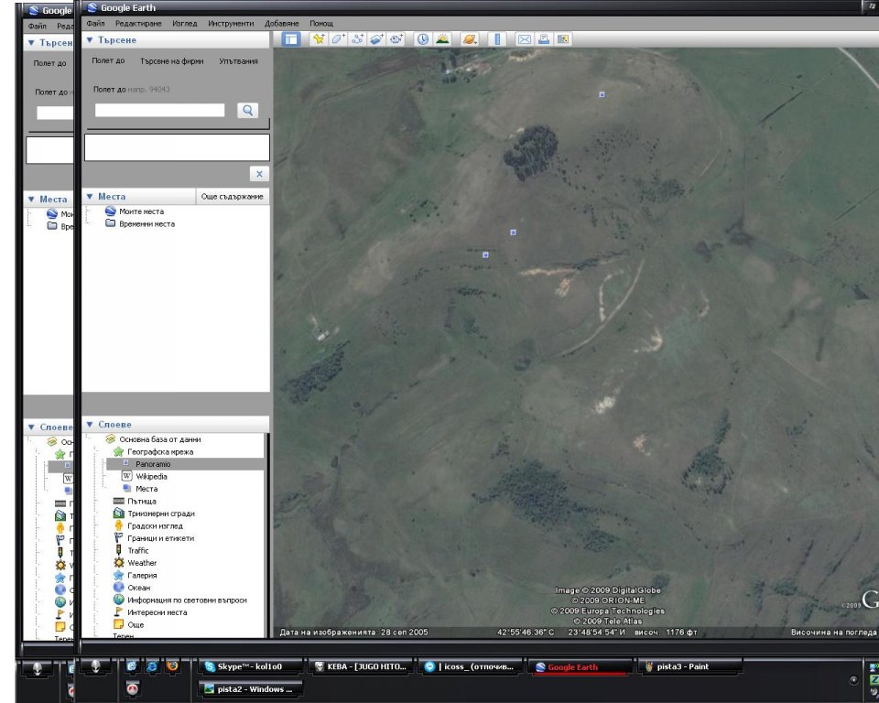
Task: Toggle the Wikipedia layer
Action: (151, 477)
